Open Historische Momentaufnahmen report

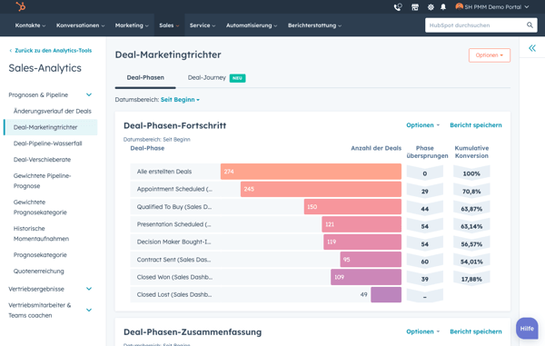click(x=41, y=233)
